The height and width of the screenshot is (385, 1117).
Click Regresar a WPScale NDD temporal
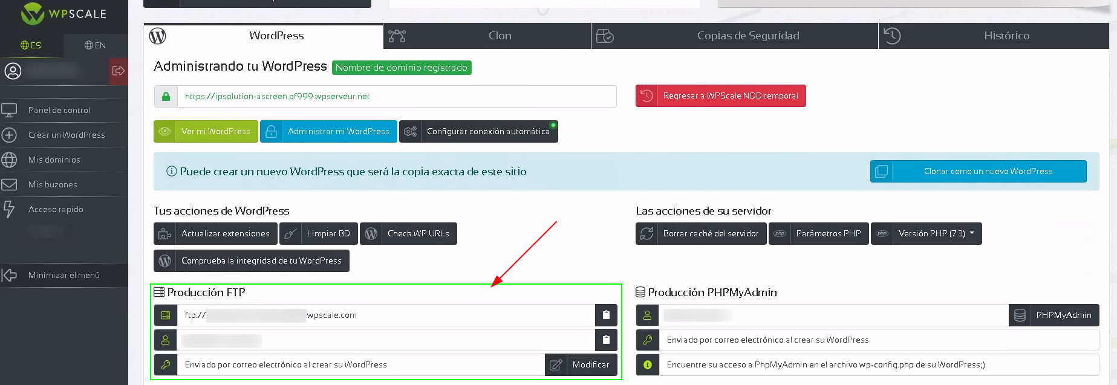pos(721,95)
